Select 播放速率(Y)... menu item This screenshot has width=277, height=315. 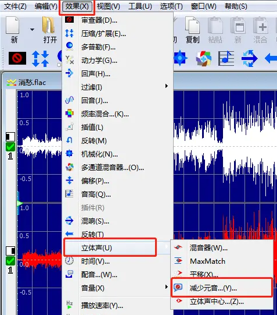[x=117, y=306]
